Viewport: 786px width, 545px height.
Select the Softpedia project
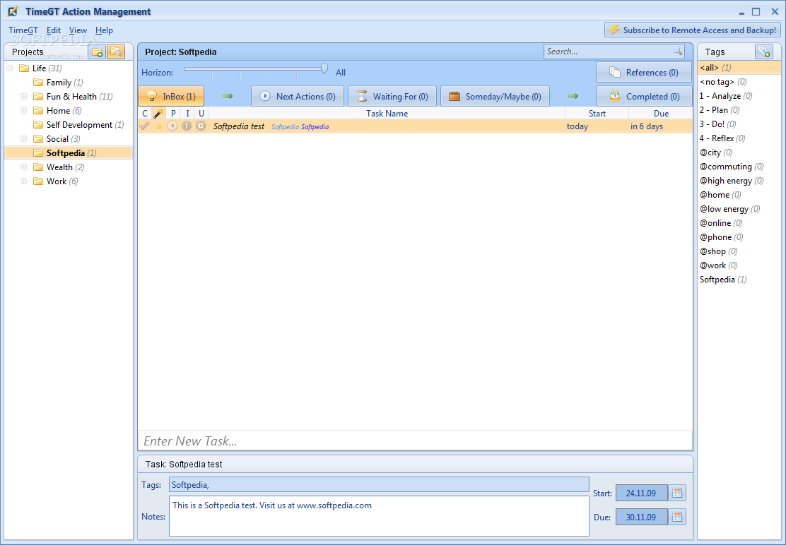click(x=69, y=152)
